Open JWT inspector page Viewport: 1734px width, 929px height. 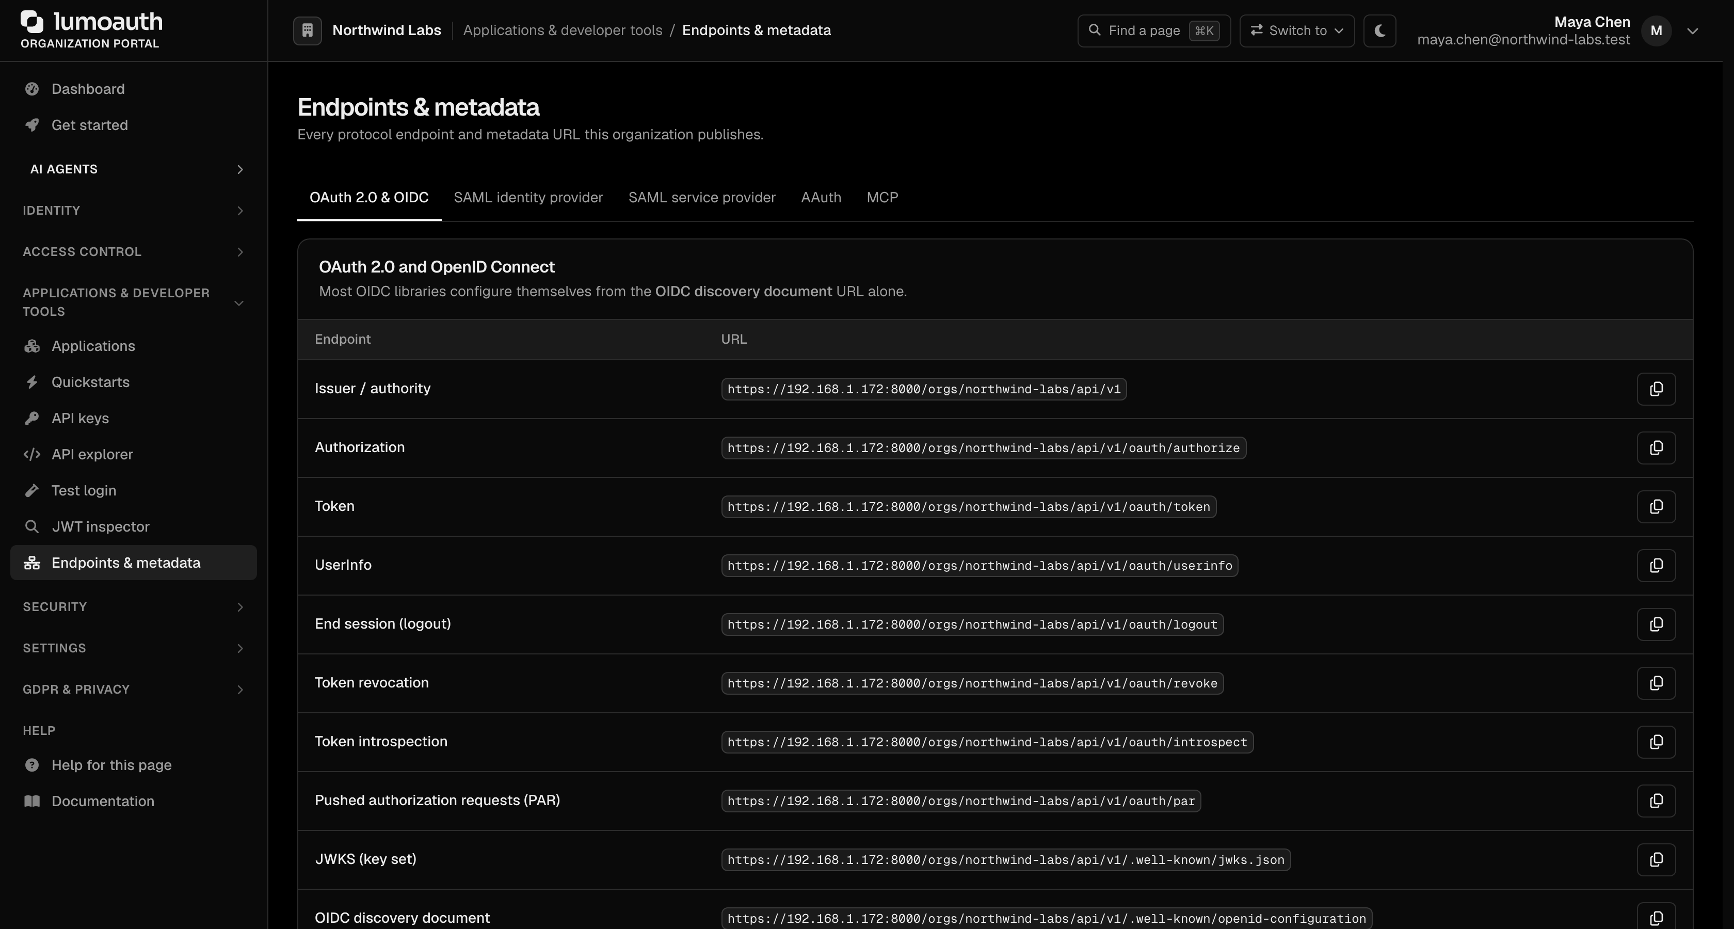[x=133, y=526]
